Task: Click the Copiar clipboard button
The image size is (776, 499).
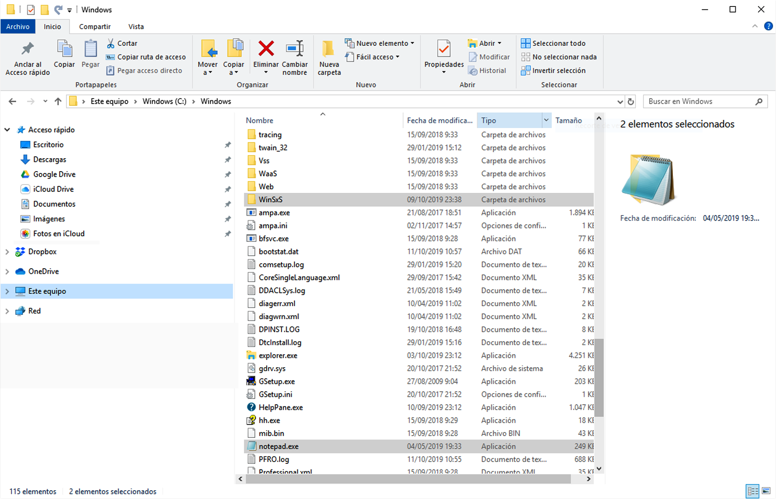Action: coord(64,55)
